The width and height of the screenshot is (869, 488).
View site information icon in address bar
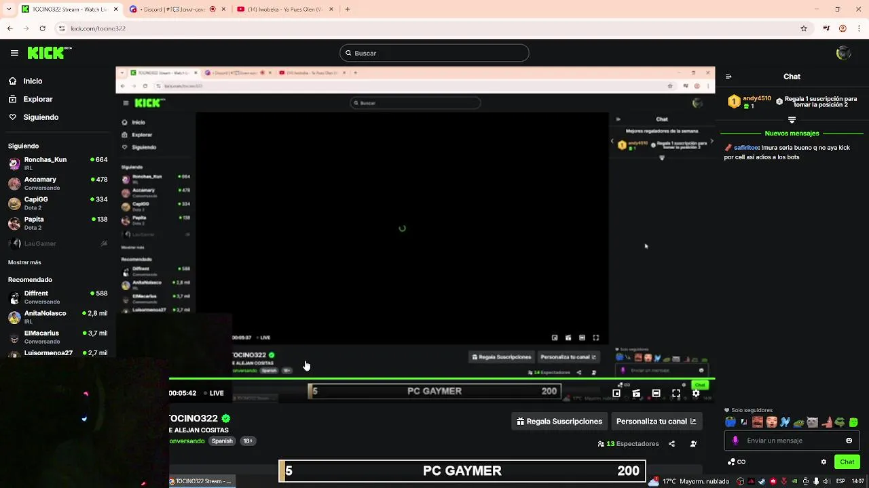click(62, 28)
